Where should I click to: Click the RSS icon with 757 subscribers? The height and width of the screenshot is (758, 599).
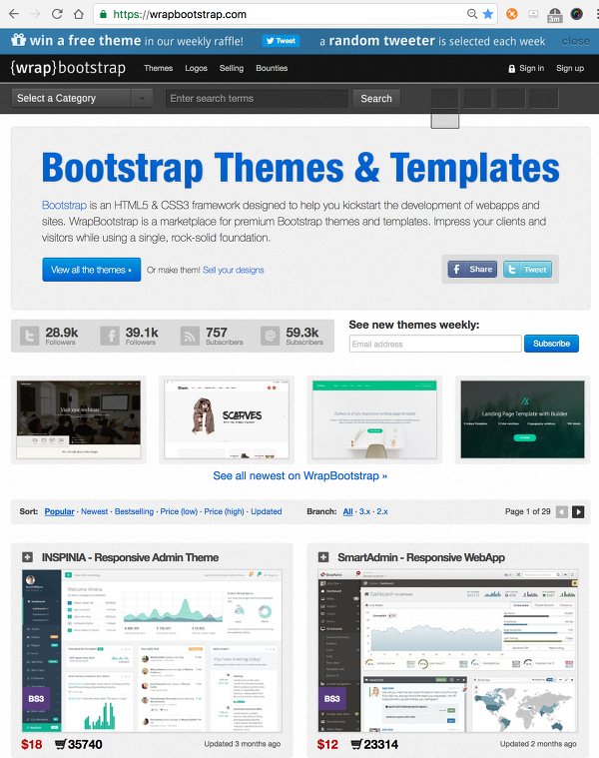[x=190, y=336]
